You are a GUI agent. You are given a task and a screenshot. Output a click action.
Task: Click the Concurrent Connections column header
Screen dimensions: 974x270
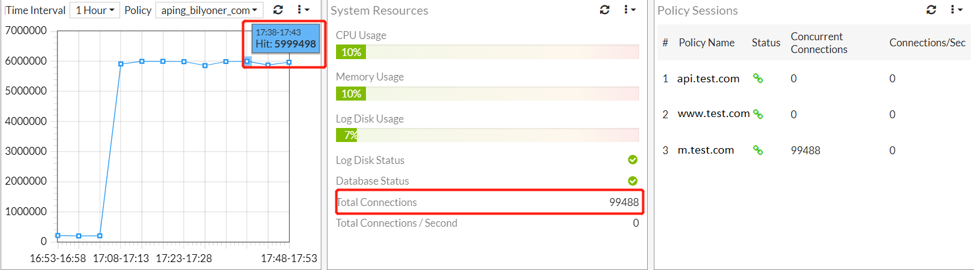click(x=818, y=43)
